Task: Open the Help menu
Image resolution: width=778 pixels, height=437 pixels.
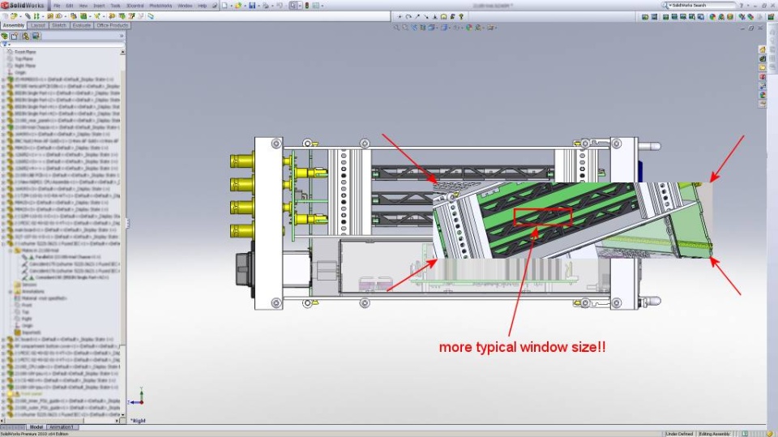Action: click(203, 6)
